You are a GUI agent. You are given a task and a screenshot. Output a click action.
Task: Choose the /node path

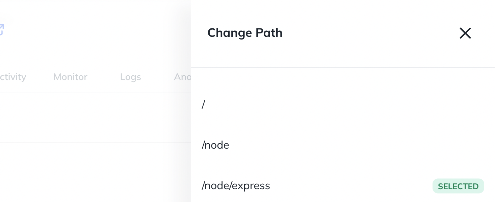(x=343, y=145)
